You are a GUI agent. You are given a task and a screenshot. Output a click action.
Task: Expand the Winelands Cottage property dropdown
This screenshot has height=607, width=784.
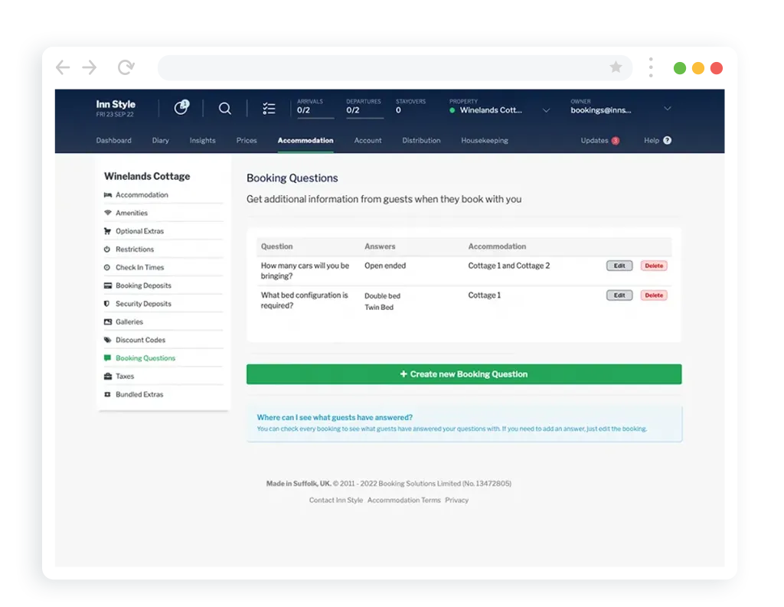pos(546,110)
